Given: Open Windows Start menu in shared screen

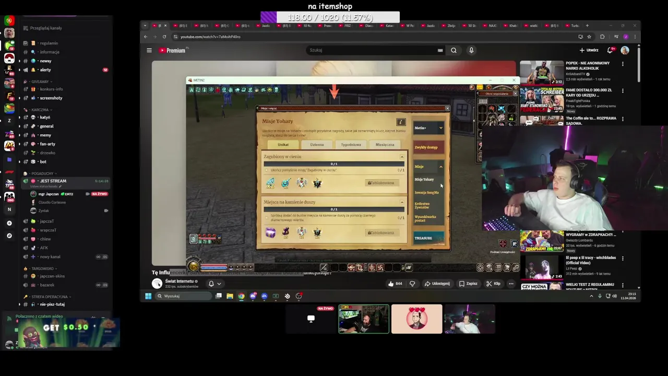Looking at the screenshot, I should 148,296.
